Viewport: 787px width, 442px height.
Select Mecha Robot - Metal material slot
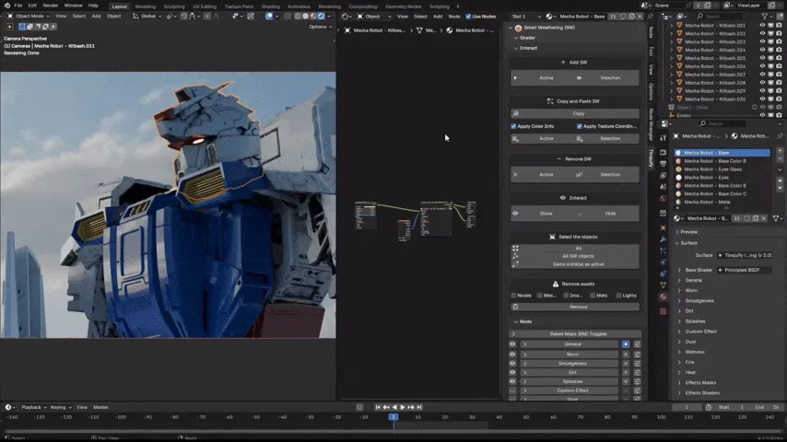coord(722,202)
